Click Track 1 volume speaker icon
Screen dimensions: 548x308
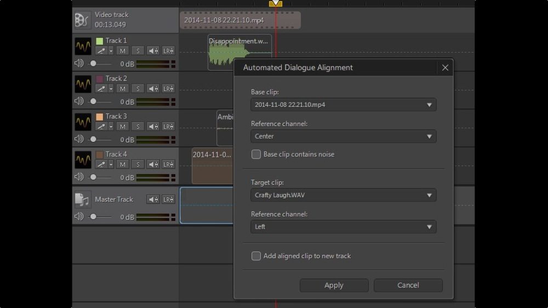79,63
